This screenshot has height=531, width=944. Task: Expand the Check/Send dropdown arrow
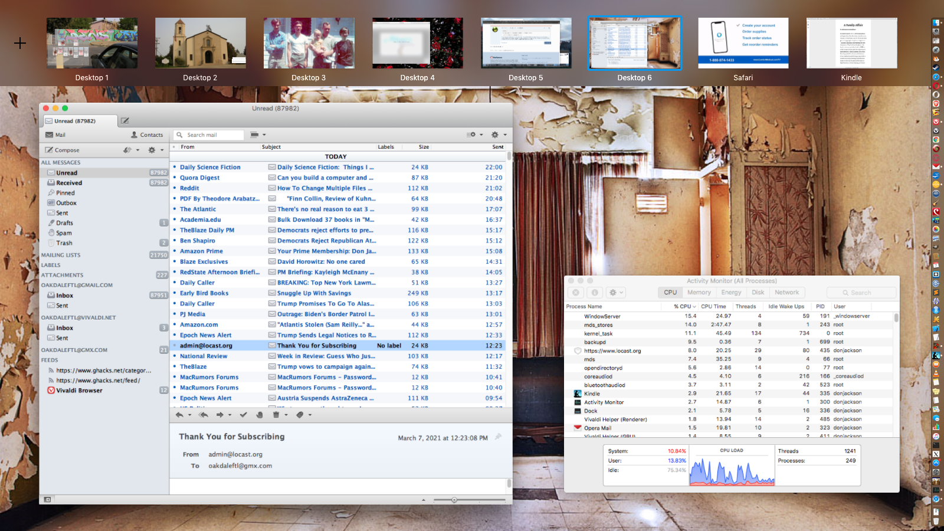(x=137, y=150)
